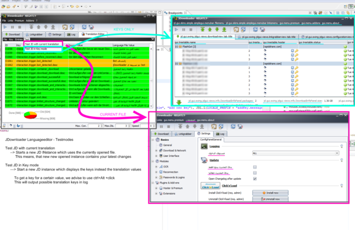This screenshot has height=230, width=355.
Task: Switch to the Linkgrabber tab in the Translation Editor window
Action: pos(34,34)
